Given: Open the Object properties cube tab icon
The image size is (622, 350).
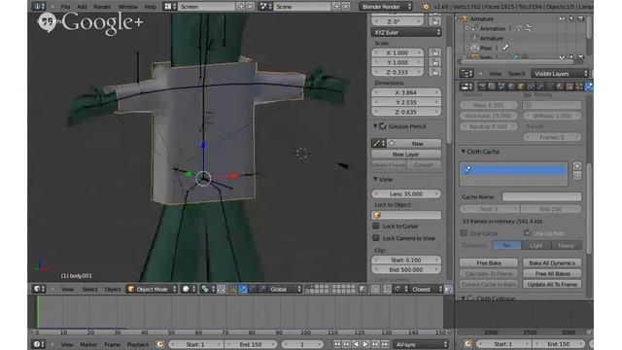Looking at the screenshot, I should (x=521, y=87).
